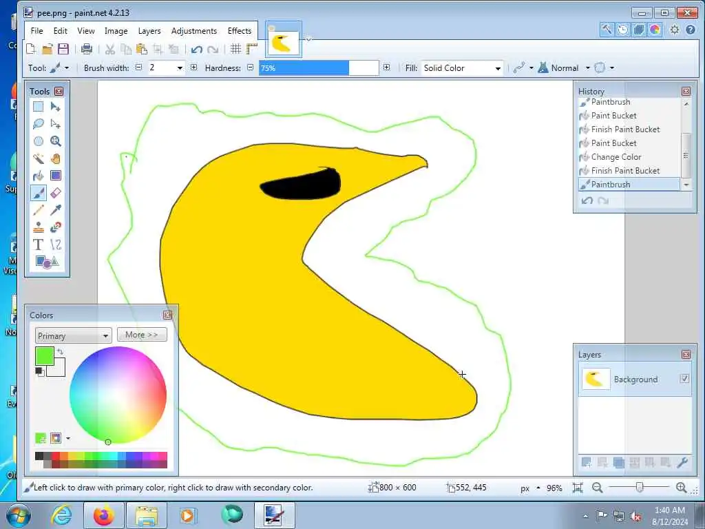Select the Move Selected Pixels tool
This screenshot has width=705, height=529.
tap(55, 107)
